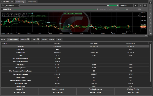The height and width of the screenshot is (96, 153).
Task: Select the Winning trades row label
Action: [20, 68]
